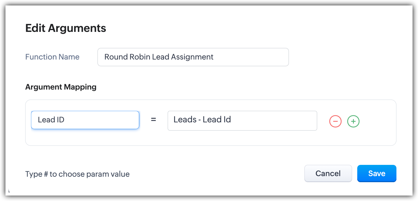This screenshot has height=201, width=418.
Task: Edit the Round Robin Lead Assignment name
Action: 193,57
